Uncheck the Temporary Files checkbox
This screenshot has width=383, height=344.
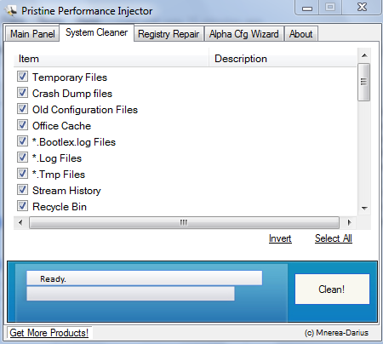tap(22, 77)
